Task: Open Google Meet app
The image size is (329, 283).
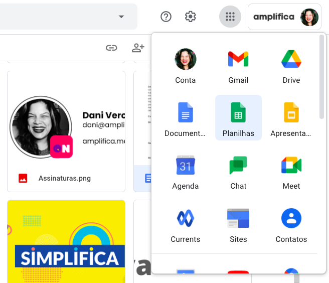Action: [291, 172]
